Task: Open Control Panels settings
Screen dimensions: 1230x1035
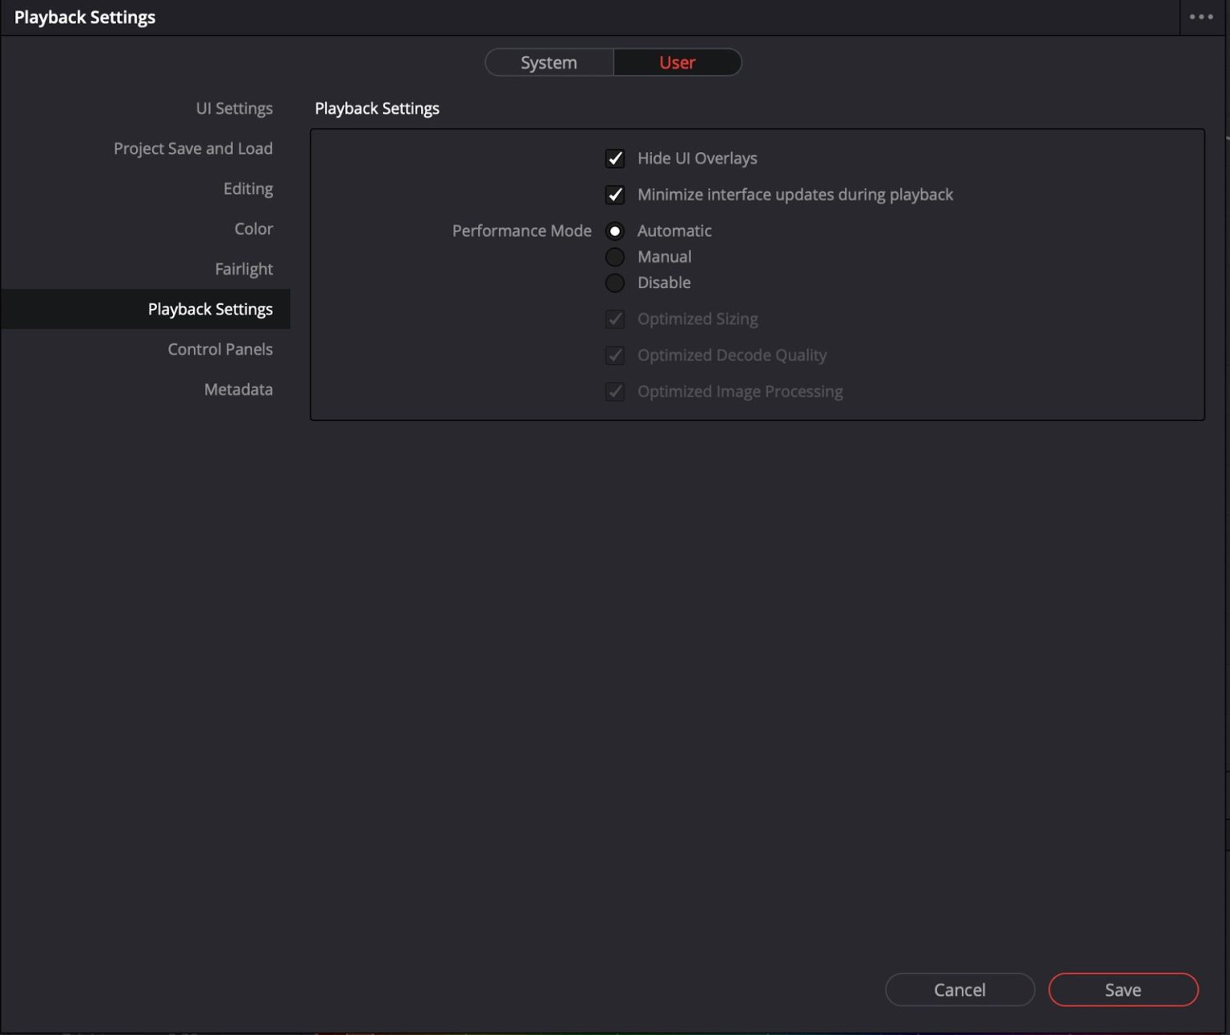Action: click(220, 349)
